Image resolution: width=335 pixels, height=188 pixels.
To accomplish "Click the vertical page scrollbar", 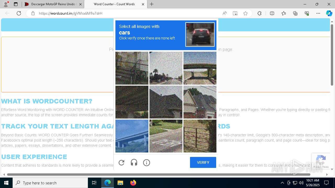I will pos(332,55).
